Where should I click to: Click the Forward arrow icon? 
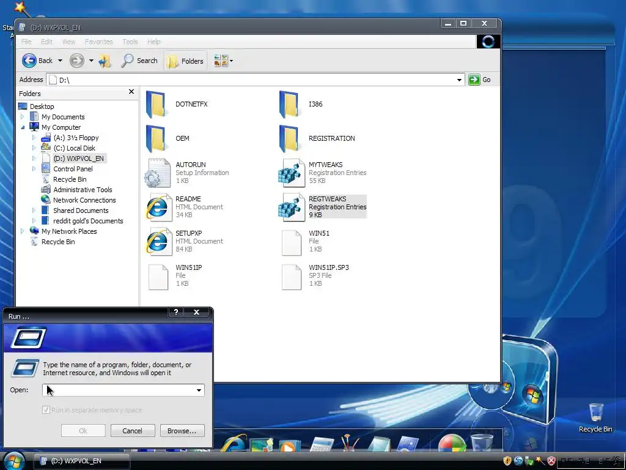(x=77, y=61)
